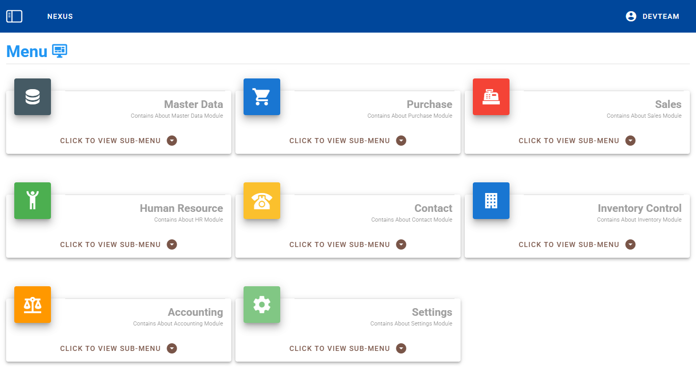This screenshot has height=382, width=696.
Task: Open the DEVTEAM user account menu
Action: point(653,16)
